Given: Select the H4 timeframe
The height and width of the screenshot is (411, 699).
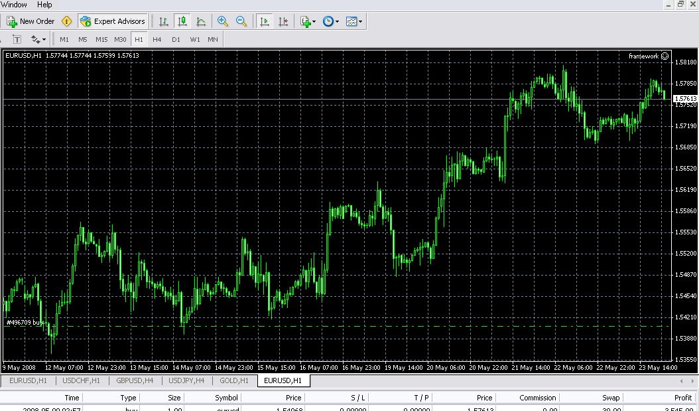Looking at the screenshot, I should (x=157, y=39).
